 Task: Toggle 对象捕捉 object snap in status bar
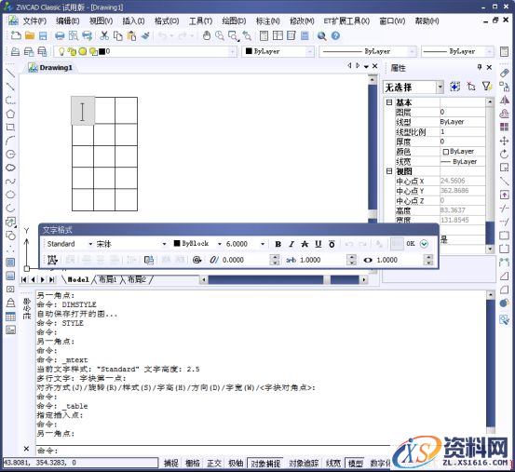point(265,463)
